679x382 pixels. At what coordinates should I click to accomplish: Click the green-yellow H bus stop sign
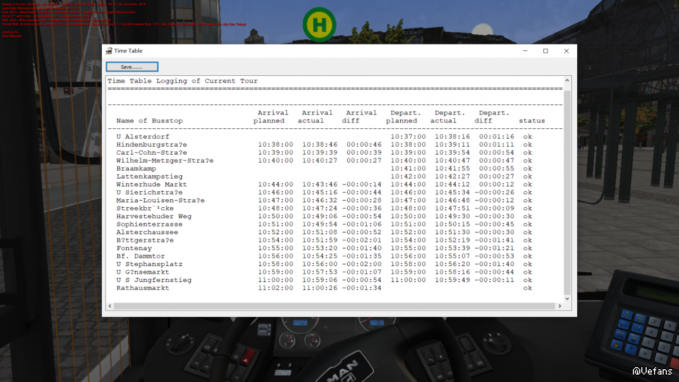(x=319, y=25)
